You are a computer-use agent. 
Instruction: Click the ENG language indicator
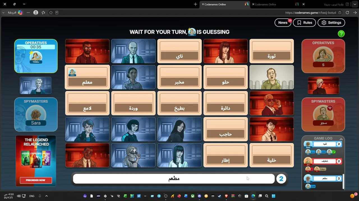coord(32,196)
